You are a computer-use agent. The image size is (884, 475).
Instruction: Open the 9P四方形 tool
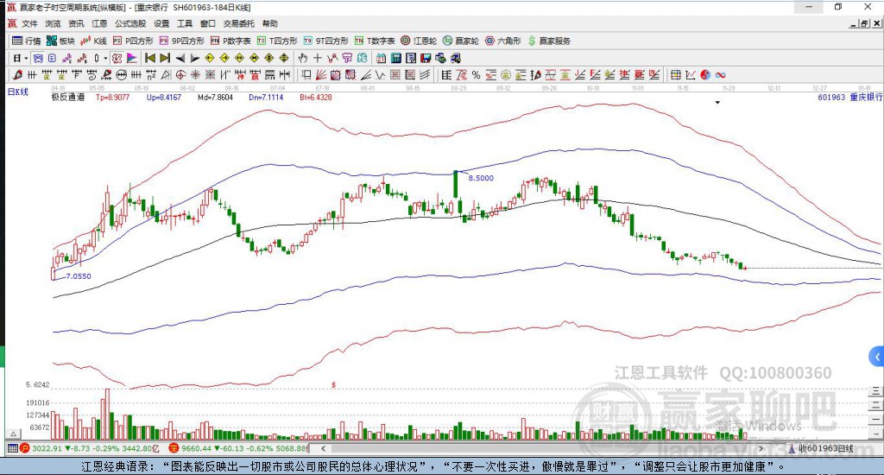pyautogui.click(x=181, y=41)
